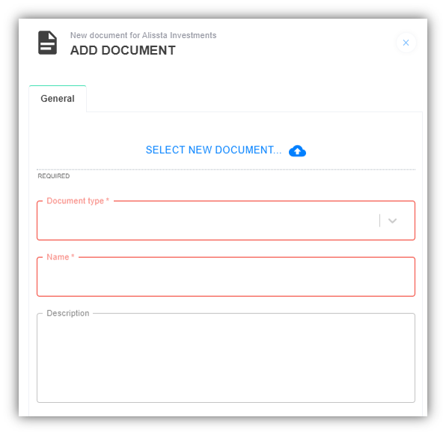Screen dimensions: 446x435
Task: Click the ADD DOCUMENT heading
Action: 123,50
